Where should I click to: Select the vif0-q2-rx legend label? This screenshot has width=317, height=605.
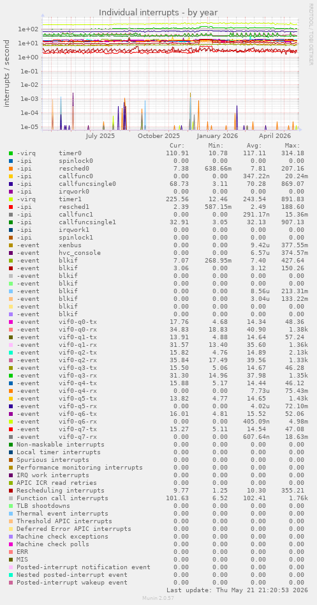point(77,360)
